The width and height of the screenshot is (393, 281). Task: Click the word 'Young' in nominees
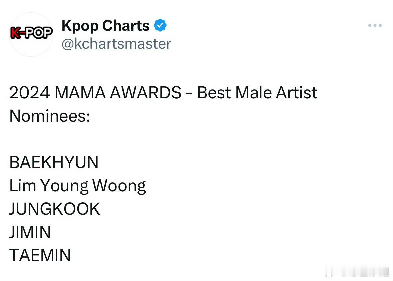click(x=64, y=186)
